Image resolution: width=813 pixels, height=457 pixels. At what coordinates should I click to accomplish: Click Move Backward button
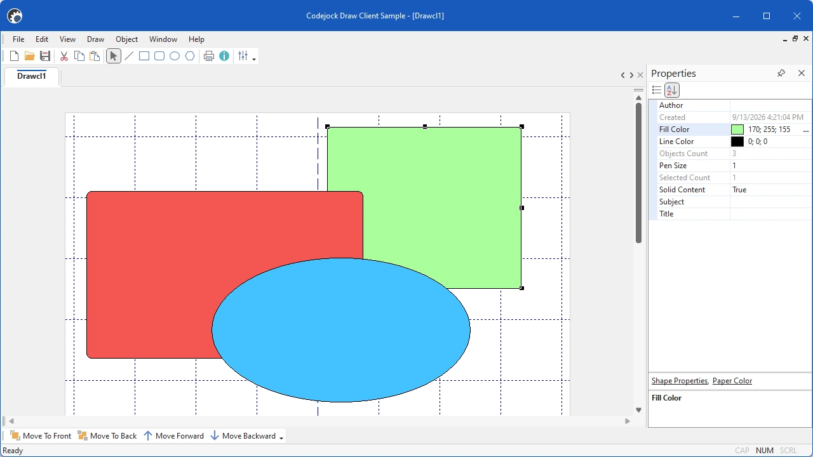[x=243, y=436]
